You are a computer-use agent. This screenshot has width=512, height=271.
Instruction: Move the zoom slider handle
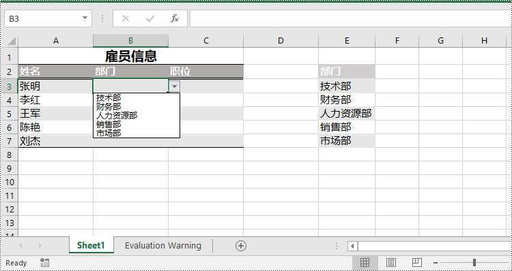tap(474, 263)
